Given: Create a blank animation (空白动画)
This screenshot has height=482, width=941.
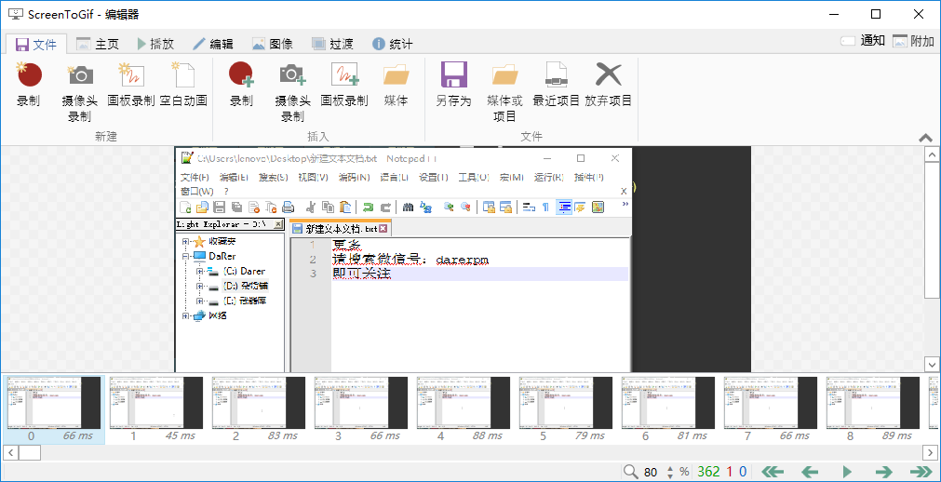Looking at the screenshot, I should point(183,86).
